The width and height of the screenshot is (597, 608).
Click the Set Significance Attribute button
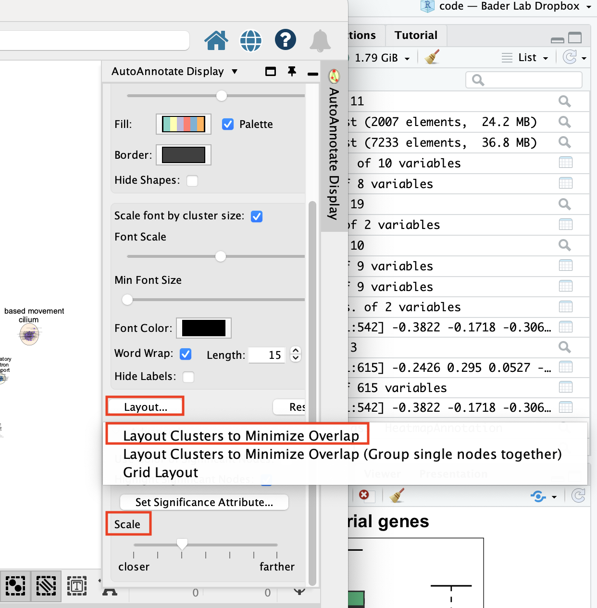pyautogui.click(x=204, y=502)
